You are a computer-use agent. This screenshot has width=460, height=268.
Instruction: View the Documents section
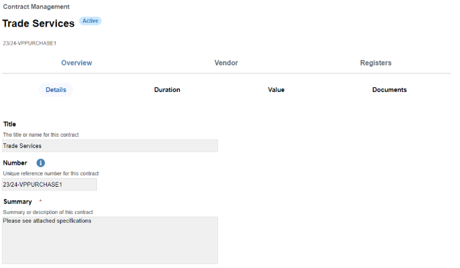pos(389,89)
